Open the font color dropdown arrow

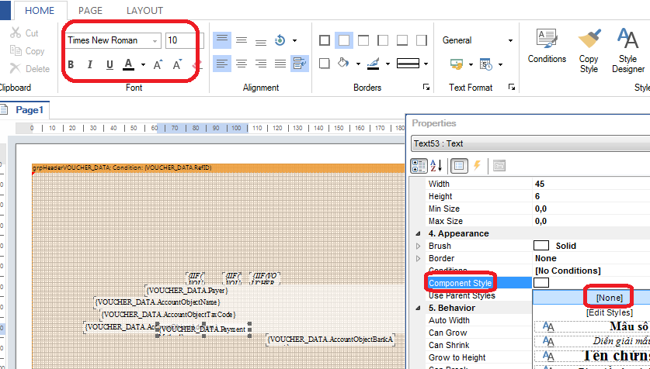[143, 64]
